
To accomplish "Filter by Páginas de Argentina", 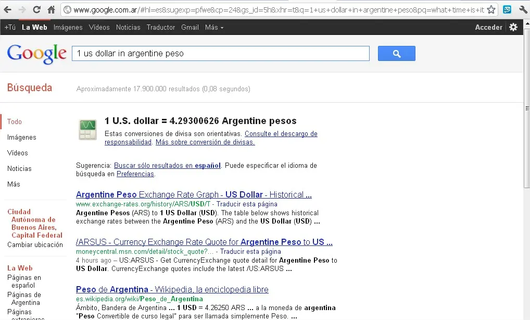I will click(24, 299).
